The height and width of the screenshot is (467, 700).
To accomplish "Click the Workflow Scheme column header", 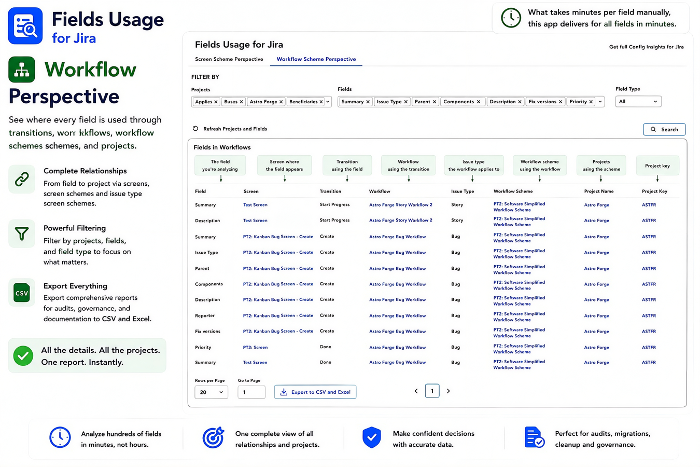I will (513, 191).
